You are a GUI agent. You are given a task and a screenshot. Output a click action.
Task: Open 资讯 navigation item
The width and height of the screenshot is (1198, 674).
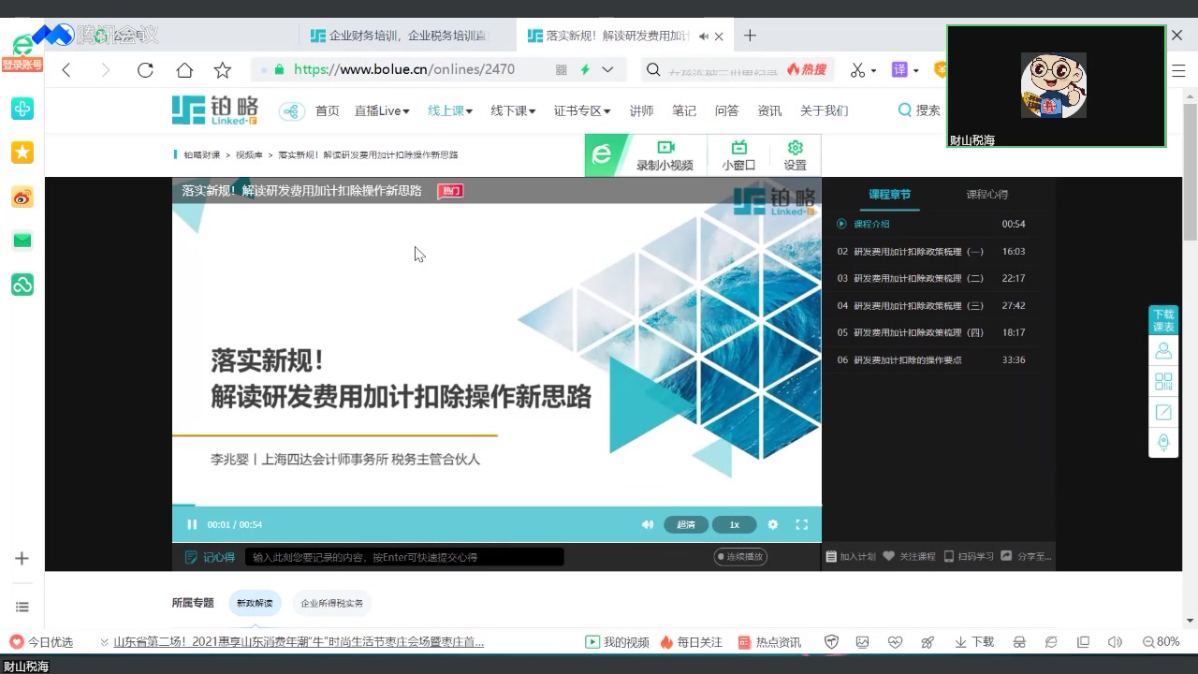[769, 110]
